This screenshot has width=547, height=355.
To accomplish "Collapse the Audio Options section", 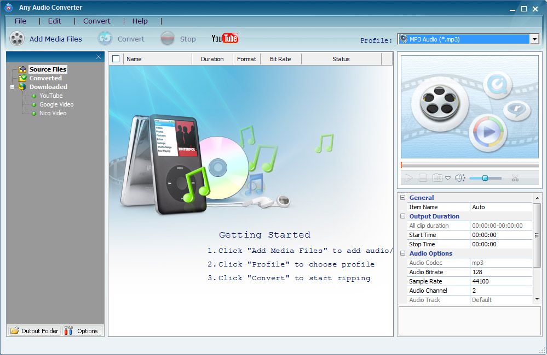I will point(402,253).
